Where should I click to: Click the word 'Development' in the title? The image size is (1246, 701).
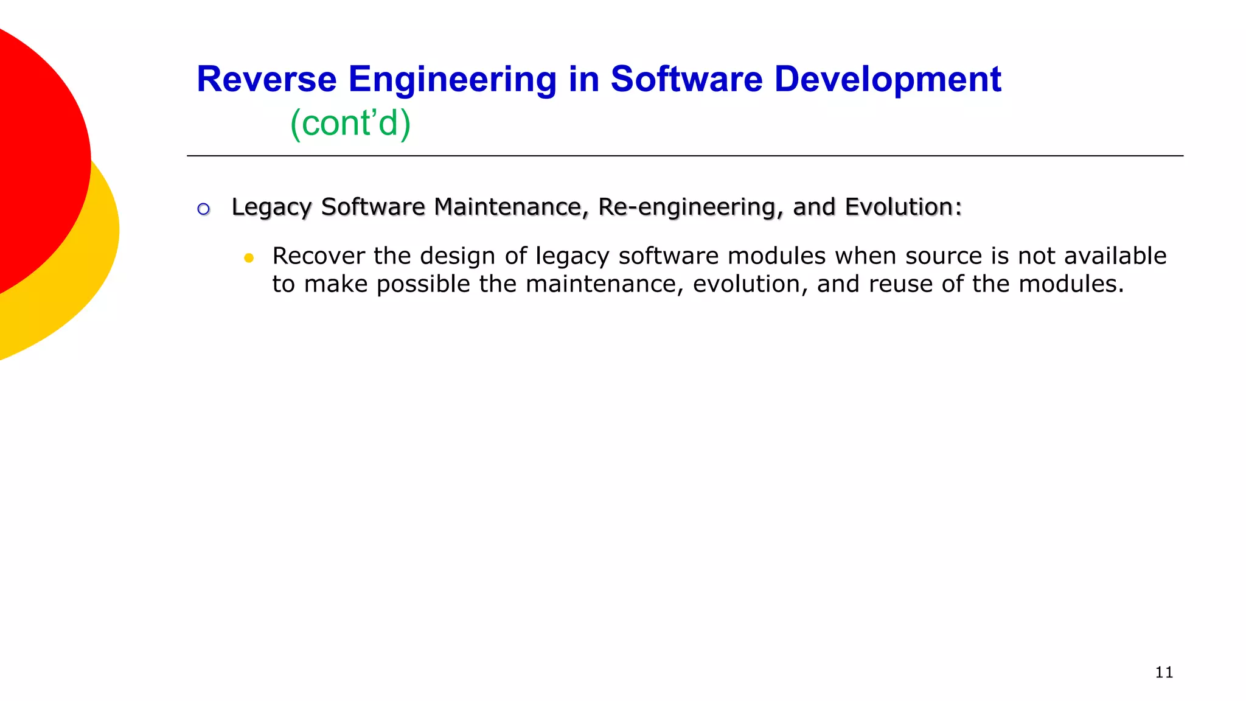coord(887,79)
